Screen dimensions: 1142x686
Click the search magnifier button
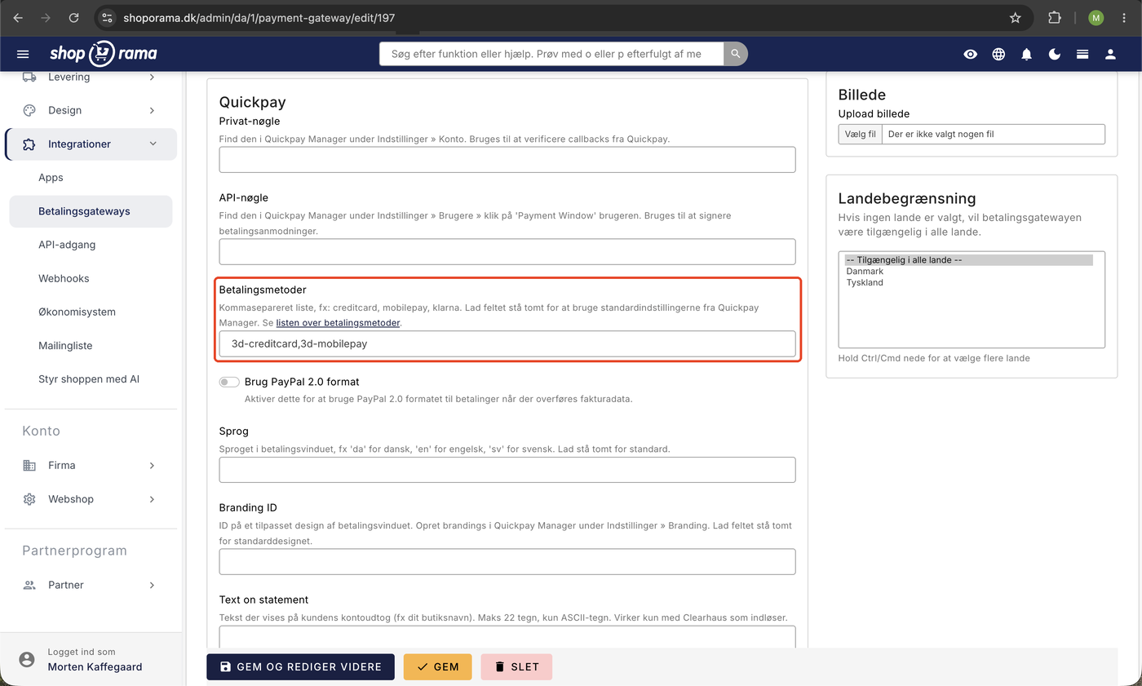click(735, 54)
